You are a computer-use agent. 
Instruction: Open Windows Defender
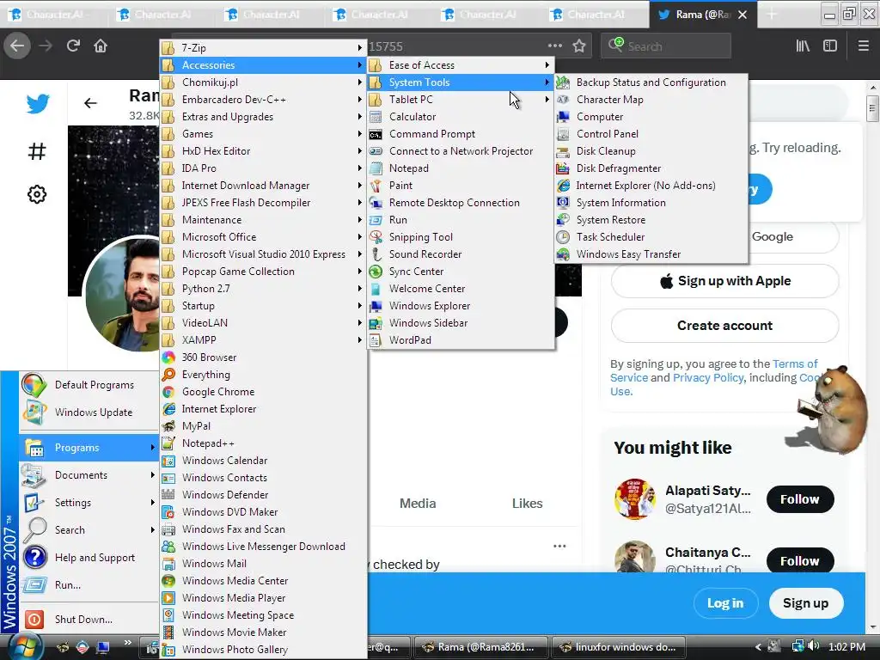263,494
